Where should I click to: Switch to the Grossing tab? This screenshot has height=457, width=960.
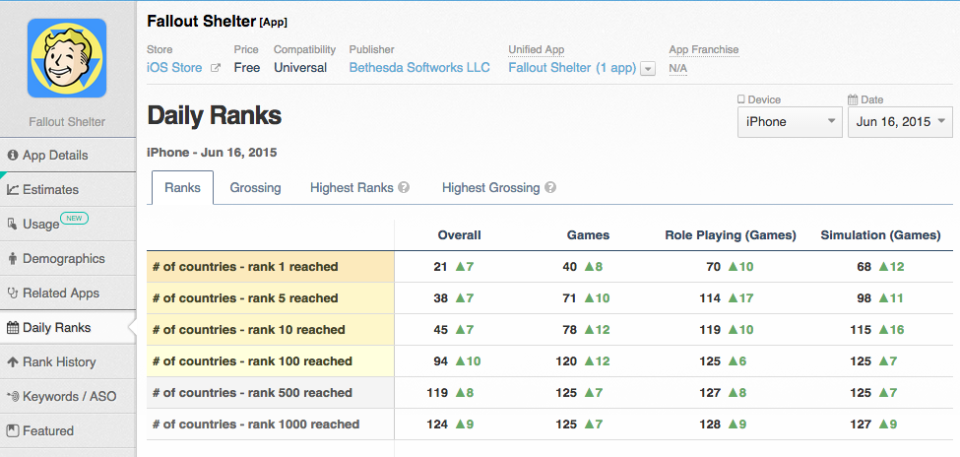[x=255, y=187]
